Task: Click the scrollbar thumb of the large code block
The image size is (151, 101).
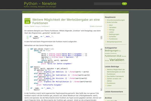Action: point(101,69)
